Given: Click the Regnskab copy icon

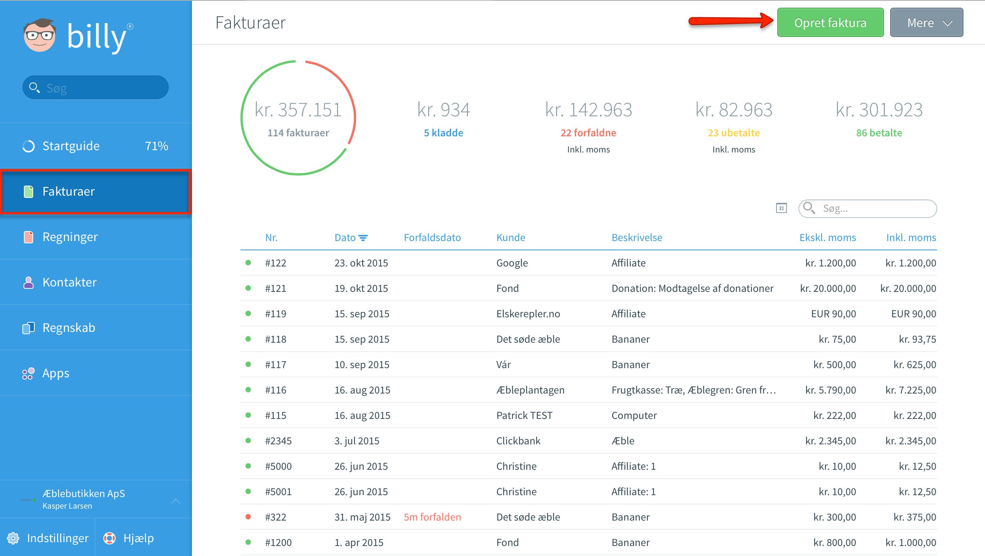Looking at the screenshot, I should [29, 328].
